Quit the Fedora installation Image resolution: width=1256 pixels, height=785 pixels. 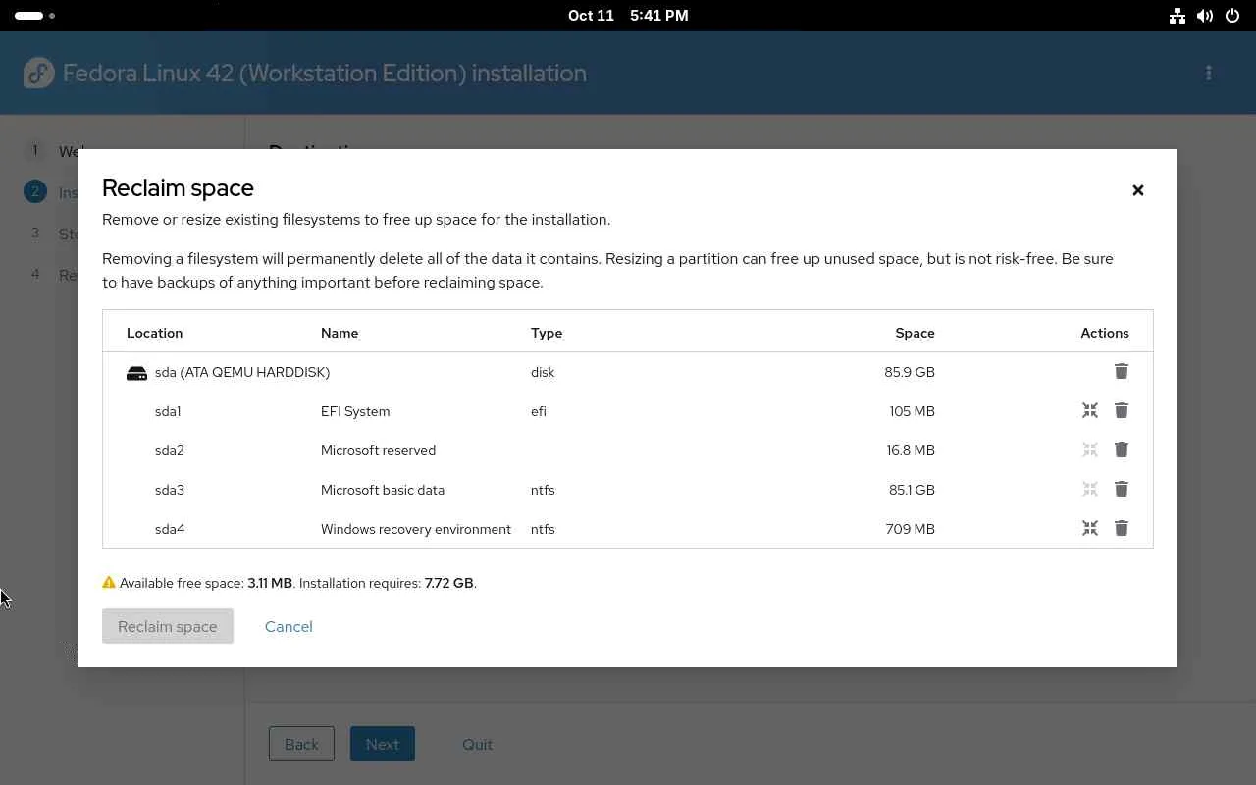click(478, 744)
